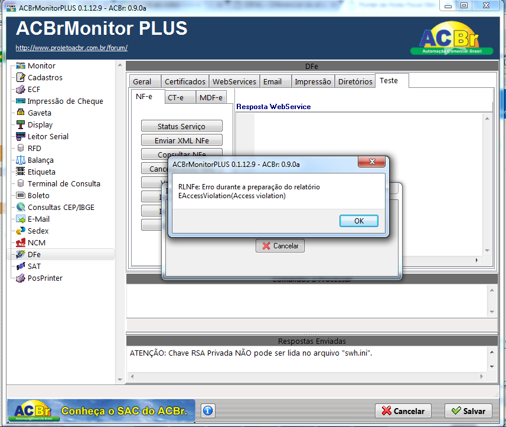Confirm the error dialog with OK

[359, 221]
